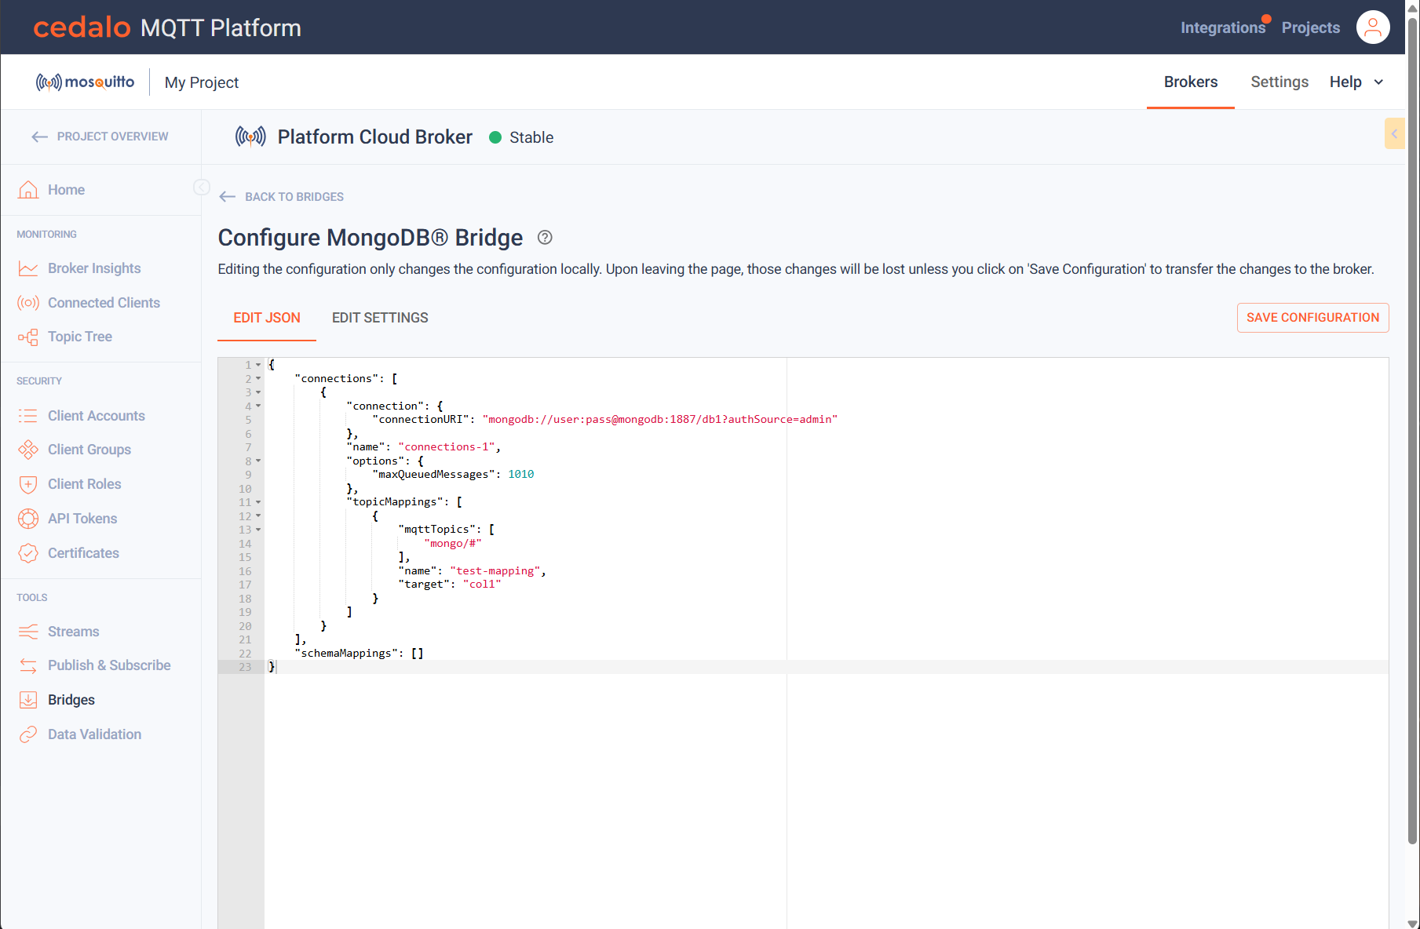Viewport: 1420px width, 929px height.
Task: Click the "test-mapping" name value
Action: click(495, 571)
